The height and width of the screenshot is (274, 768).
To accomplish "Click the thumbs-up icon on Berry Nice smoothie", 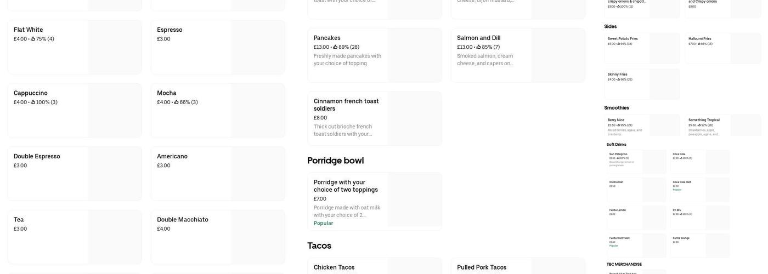I will pos(618,125).
